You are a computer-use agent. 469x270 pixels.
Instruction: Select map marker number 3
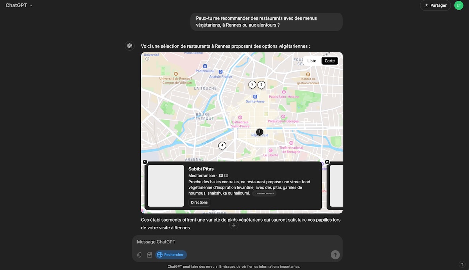261,85
